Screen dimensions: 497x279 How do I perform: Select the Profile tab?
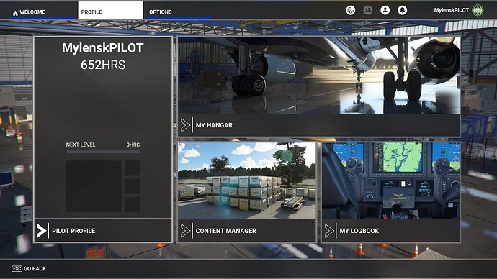pyautogui.click(x=111, y=11)
